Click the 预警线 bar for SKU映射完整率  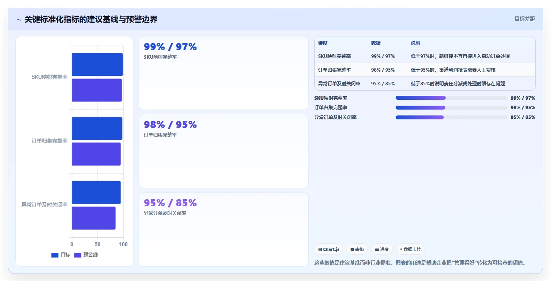tap(97, 90)
